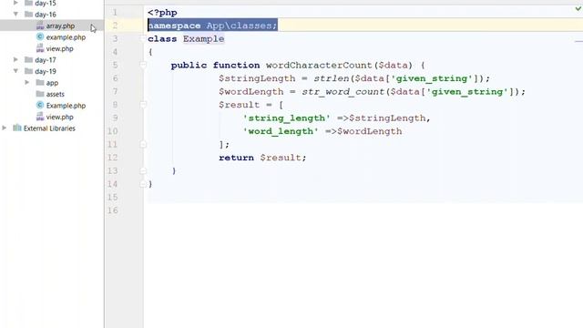This screenshot has width=583, height=328.
Task: Collapse the day-16 folder arrow
Action: pyautogui.click(x=15, y=15)
